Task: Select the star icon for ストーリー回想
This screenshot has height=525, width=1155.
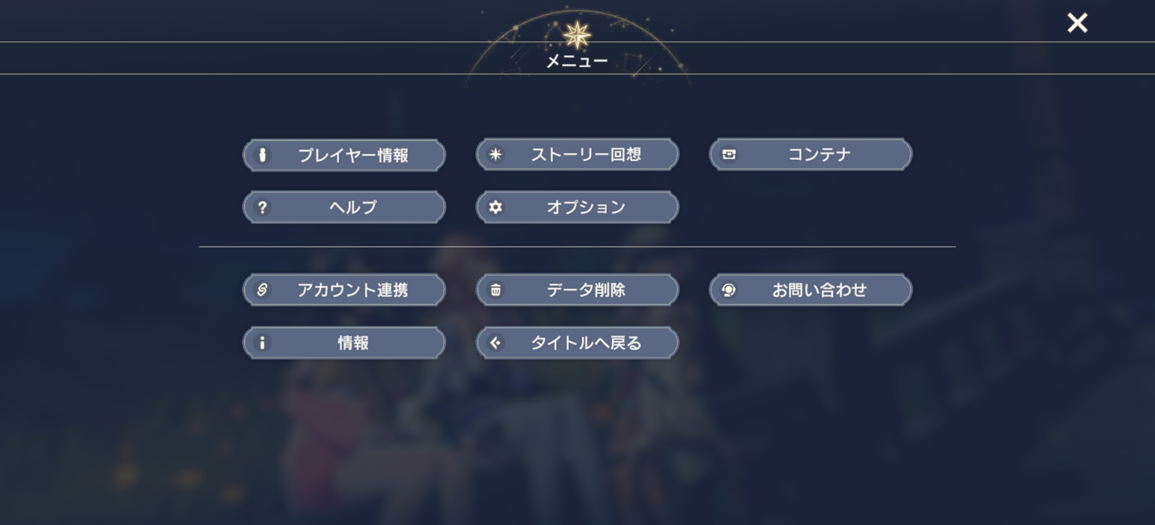Action: [x=496, y=155]
